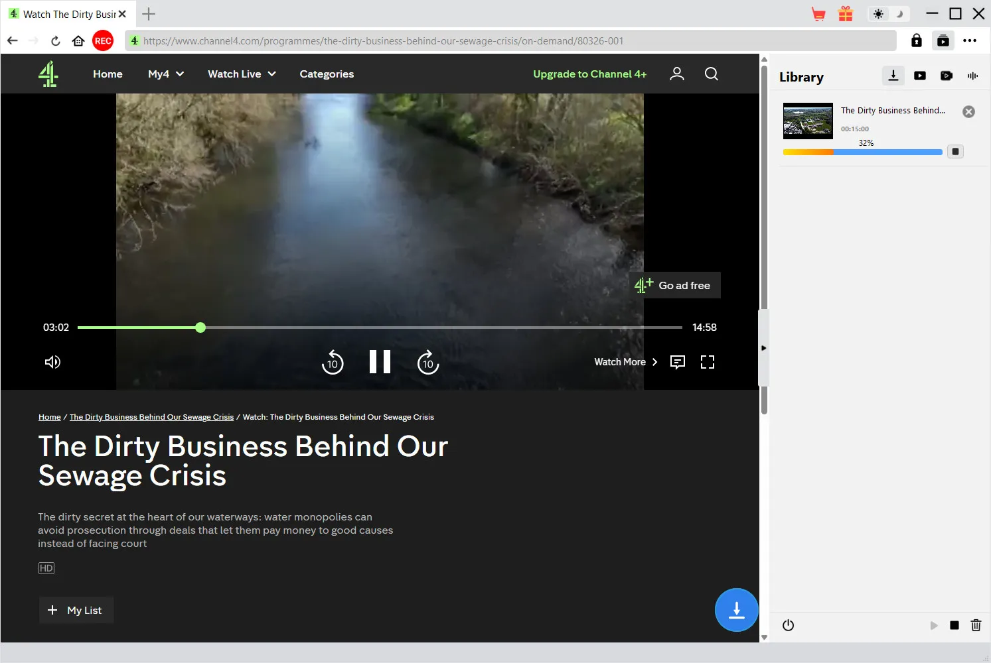Toggle subtitles icon in player

[677, 362]
